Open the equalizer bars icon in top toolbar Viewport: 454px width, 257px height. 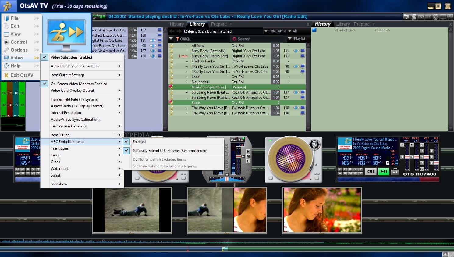coord(428,16)
